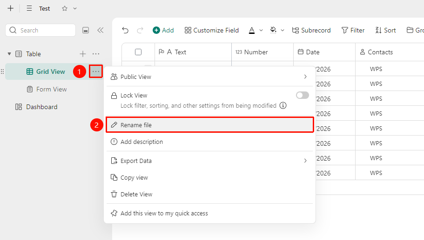Click the Redo arrow in toolbar
This screenshot has width=424, height=240.
tap(140, 30)
